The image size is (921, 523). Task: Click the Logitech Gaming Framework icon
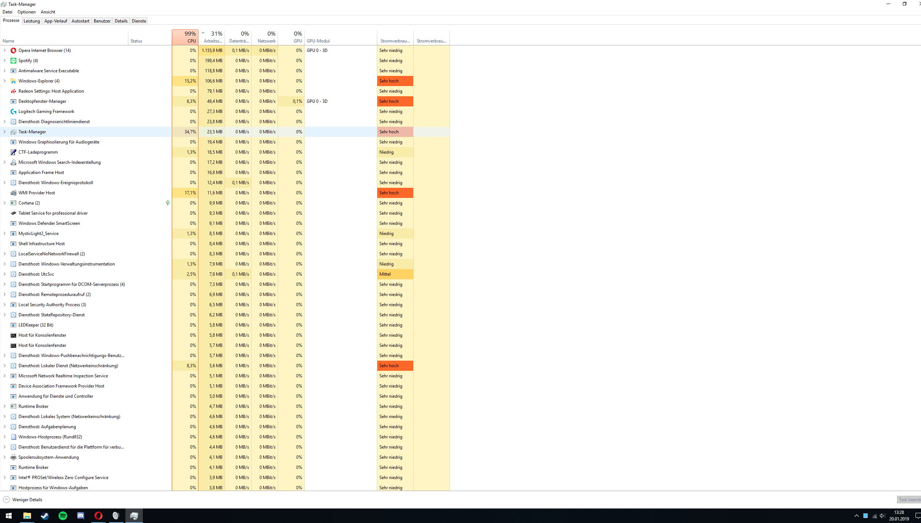point(13,112)
